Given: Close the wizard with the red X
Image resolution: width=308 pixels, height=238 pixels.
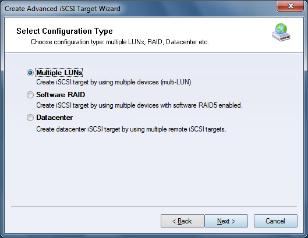Looking at the screenshot, I should click(x=291, y=6).
